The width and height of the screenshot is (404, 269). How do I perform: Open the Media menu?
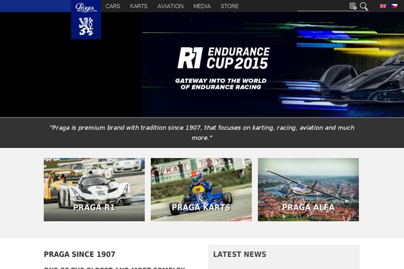tap(202, 6)
